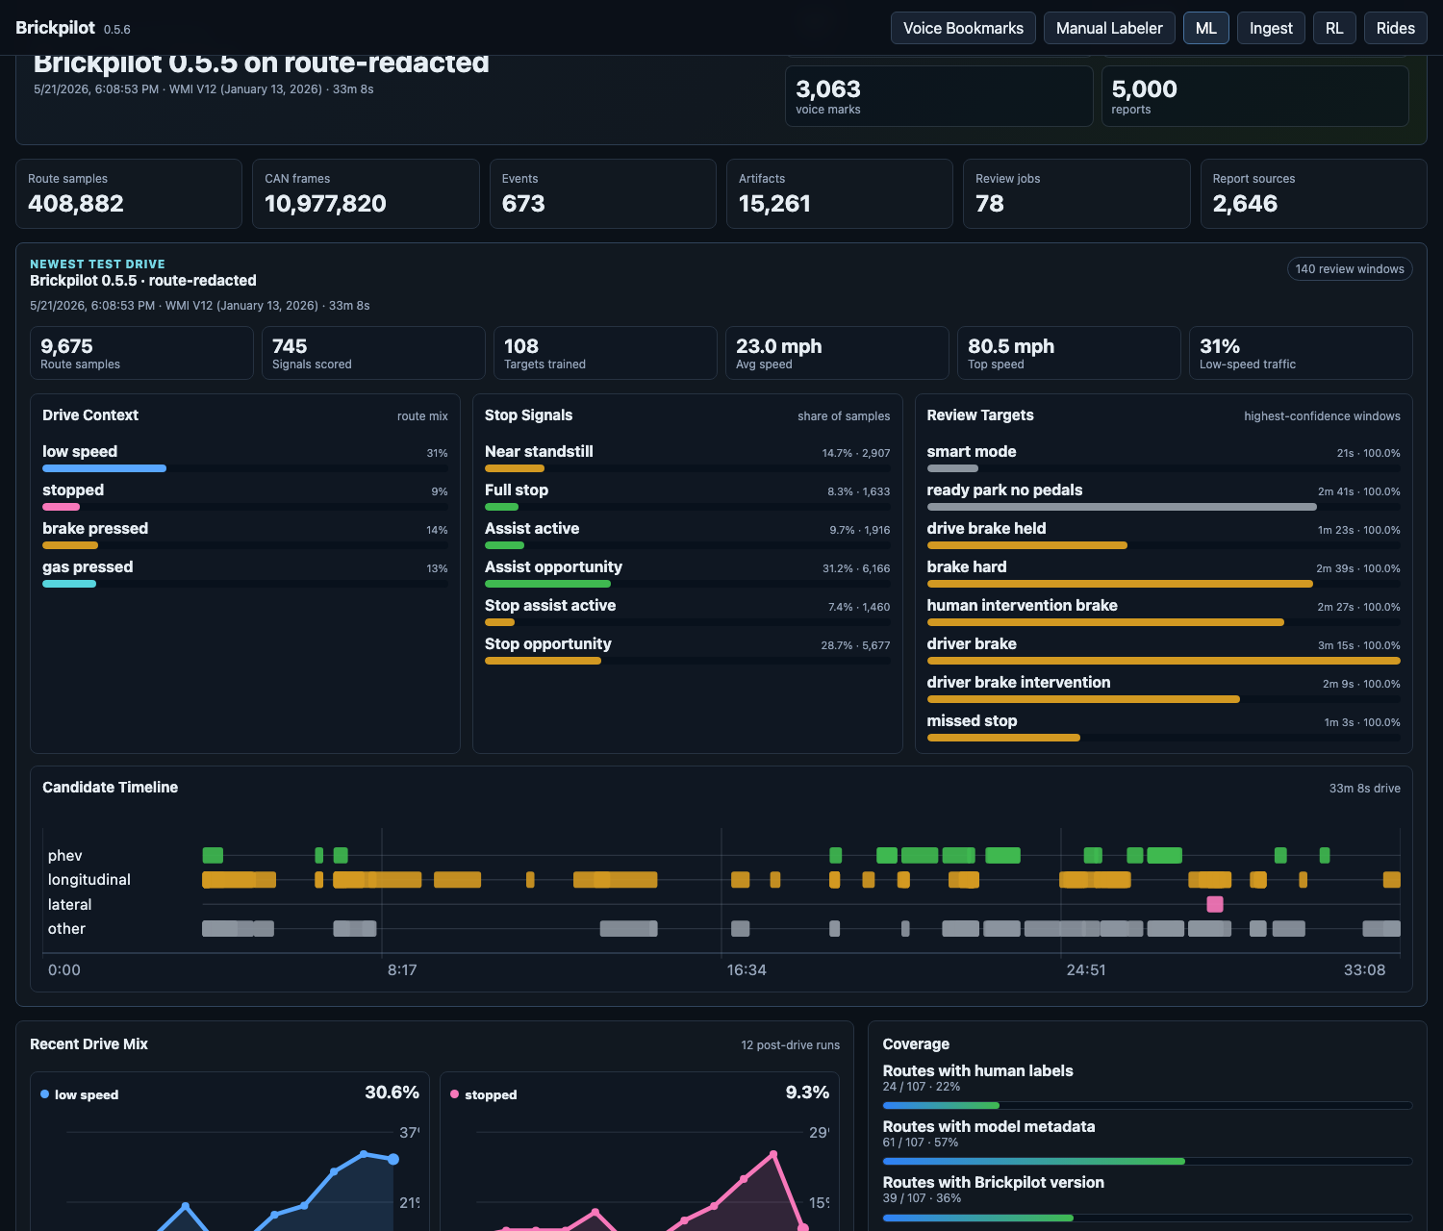Click the 16:34 timeline axis label
1443x1231 pixels.
point(747,969)
